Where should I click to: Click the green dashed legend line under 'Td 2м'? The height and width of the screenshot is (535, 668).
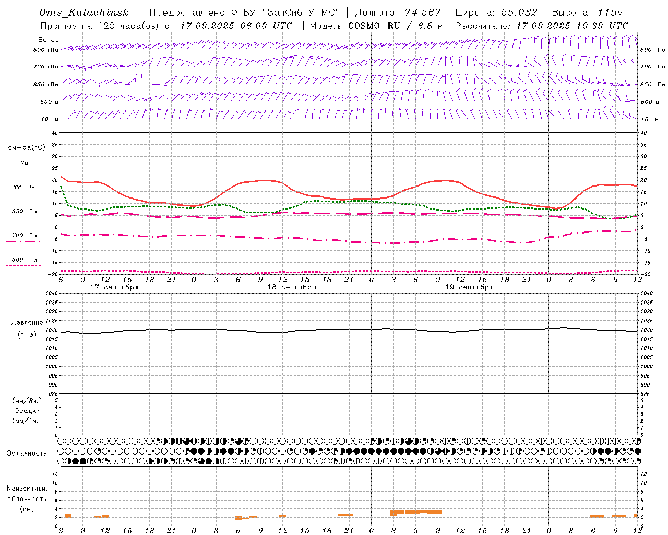click(23, 193)
